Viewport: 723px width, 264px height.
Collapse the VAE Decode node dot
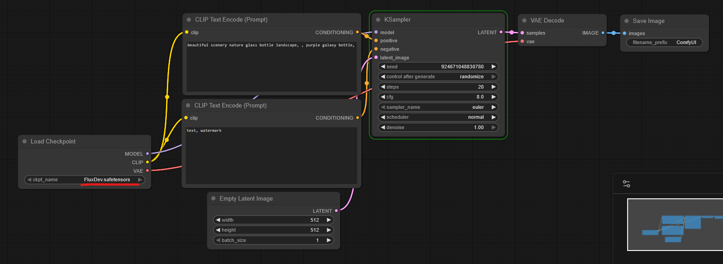(524, 21)
